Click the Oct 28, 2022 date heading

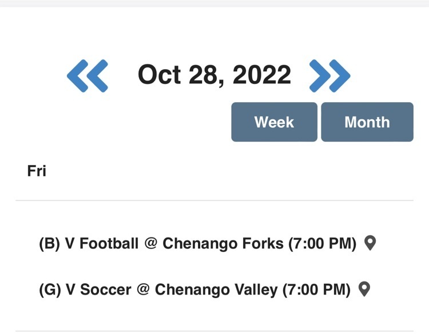tap(214, 75)
